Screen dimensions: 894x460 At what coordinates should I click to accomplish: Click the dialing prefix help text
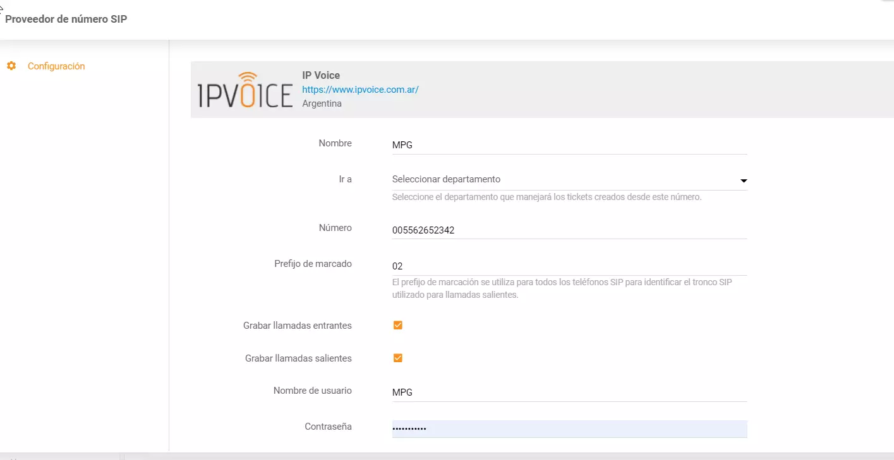pyautogui.click(x=562, y=288)
